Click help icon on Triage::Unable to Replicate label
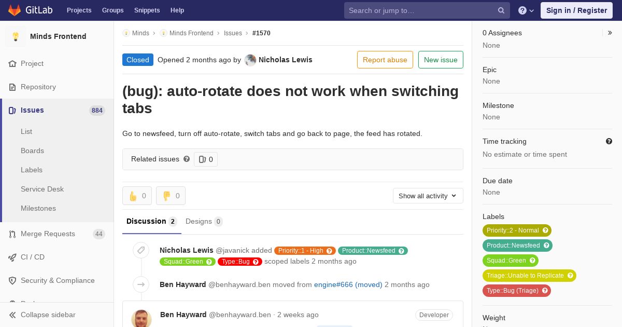This screenshot has height=327, width=622. click(570, 276)
